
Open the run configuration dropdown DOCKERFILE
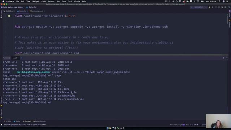[x=199, y=7]
